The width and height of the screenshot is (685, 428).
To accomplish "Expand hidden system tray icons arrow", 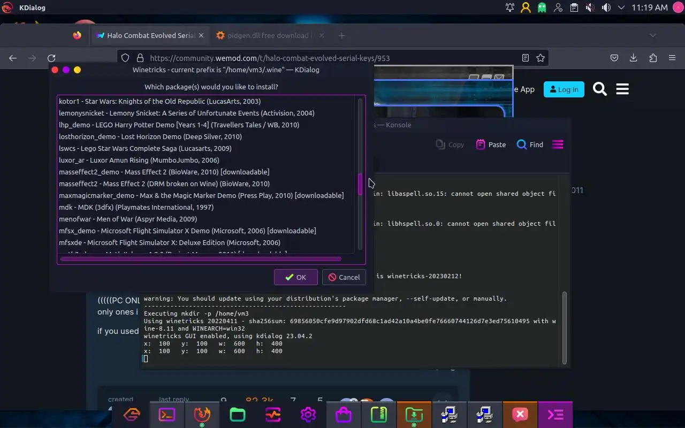I will pyautogui.click(x=621, y=7).
